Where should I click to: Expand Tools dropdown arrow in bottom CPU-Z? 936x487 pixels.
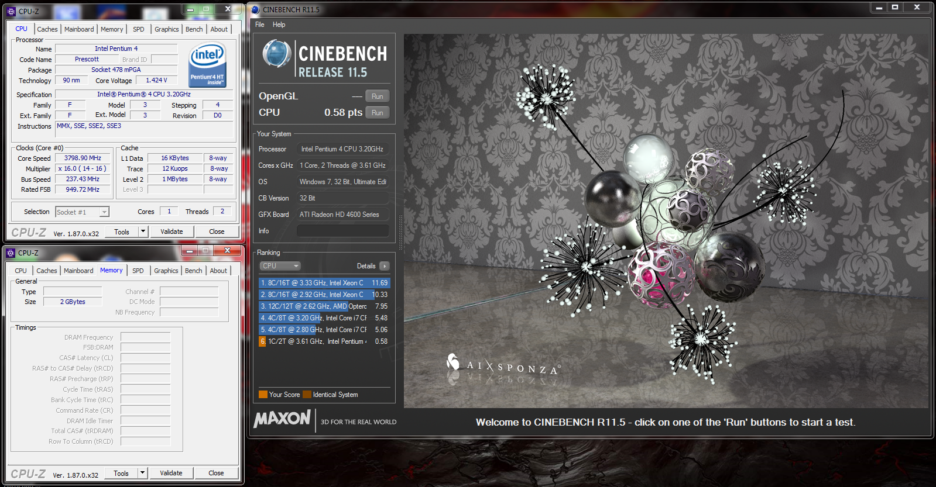[142, 473]
